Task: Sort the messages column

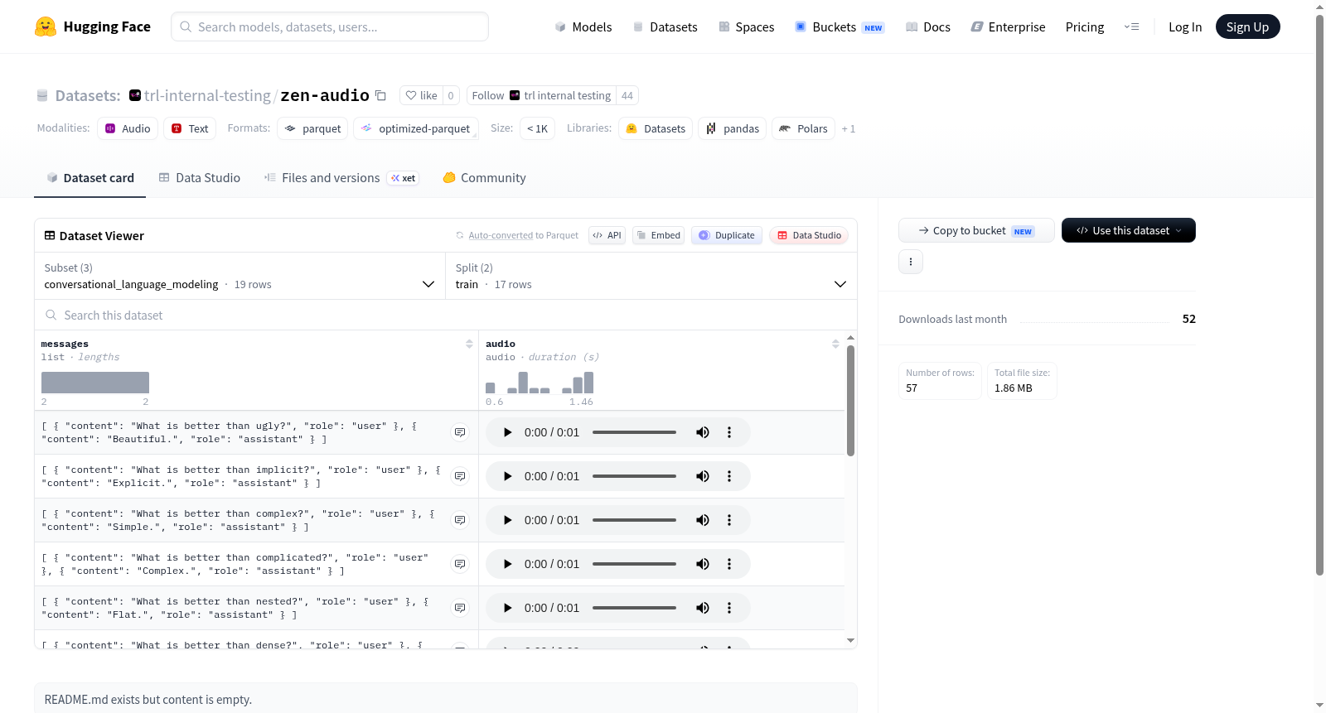Action: point(469,344)
